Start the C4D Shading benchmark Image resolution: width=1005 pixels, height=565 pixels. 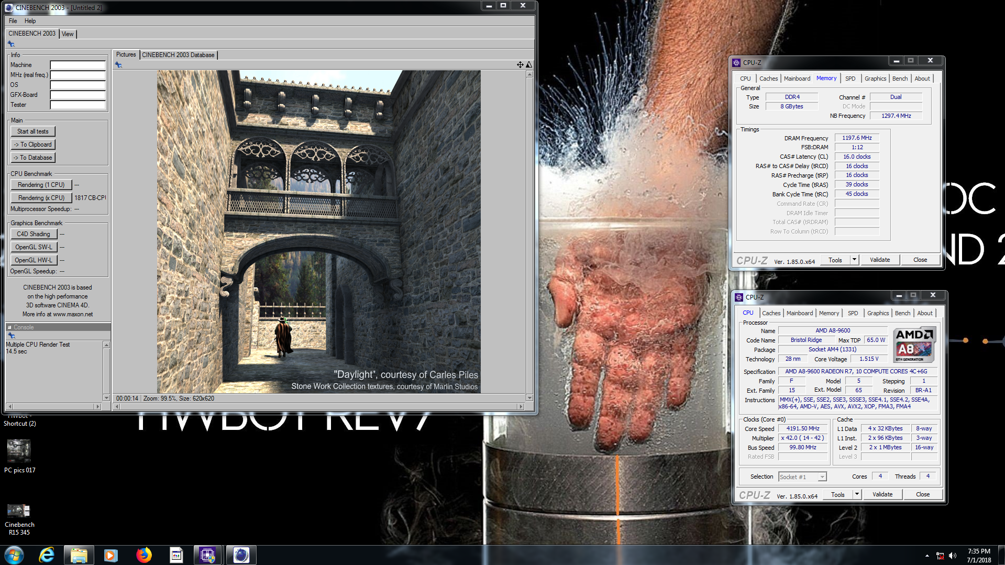(x=34, y=234)
